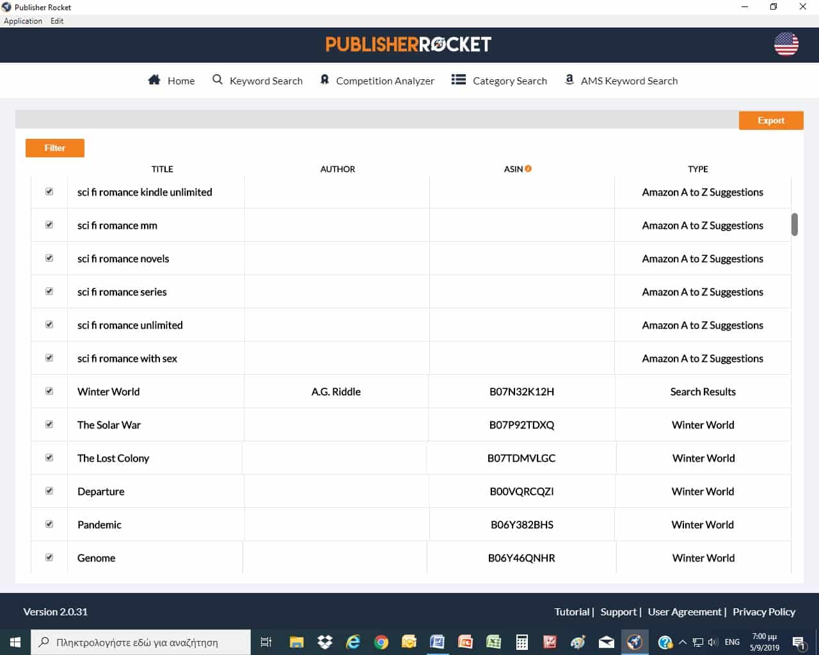Open the Edit menu
819x655 pixels.
click(57, 20)
